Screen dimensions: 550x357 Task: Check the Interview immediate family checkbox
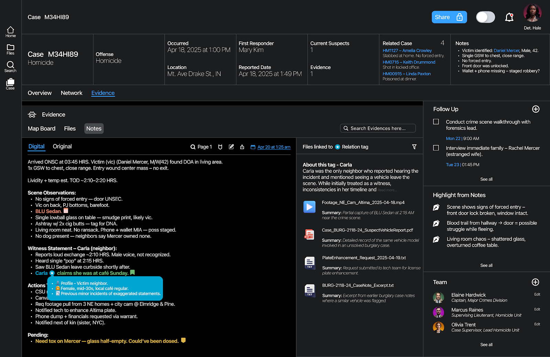[436, 148]
